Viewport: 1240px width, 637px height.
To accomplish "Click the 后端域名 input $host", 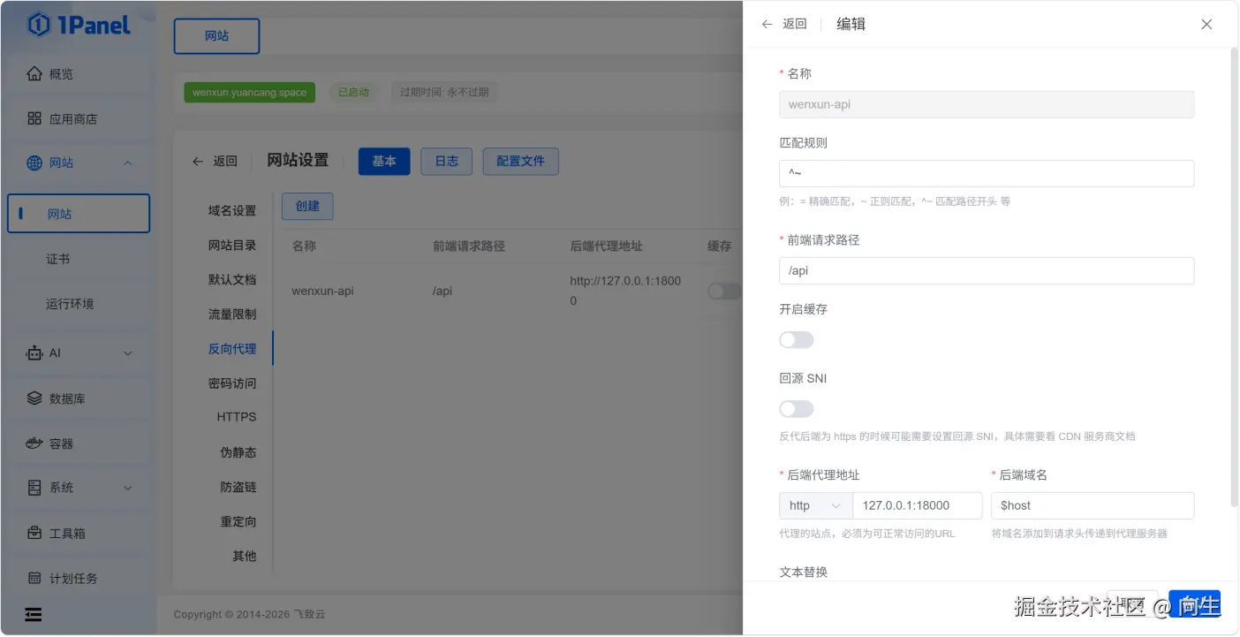I will pyautogui.click(x=1093, y=505).
